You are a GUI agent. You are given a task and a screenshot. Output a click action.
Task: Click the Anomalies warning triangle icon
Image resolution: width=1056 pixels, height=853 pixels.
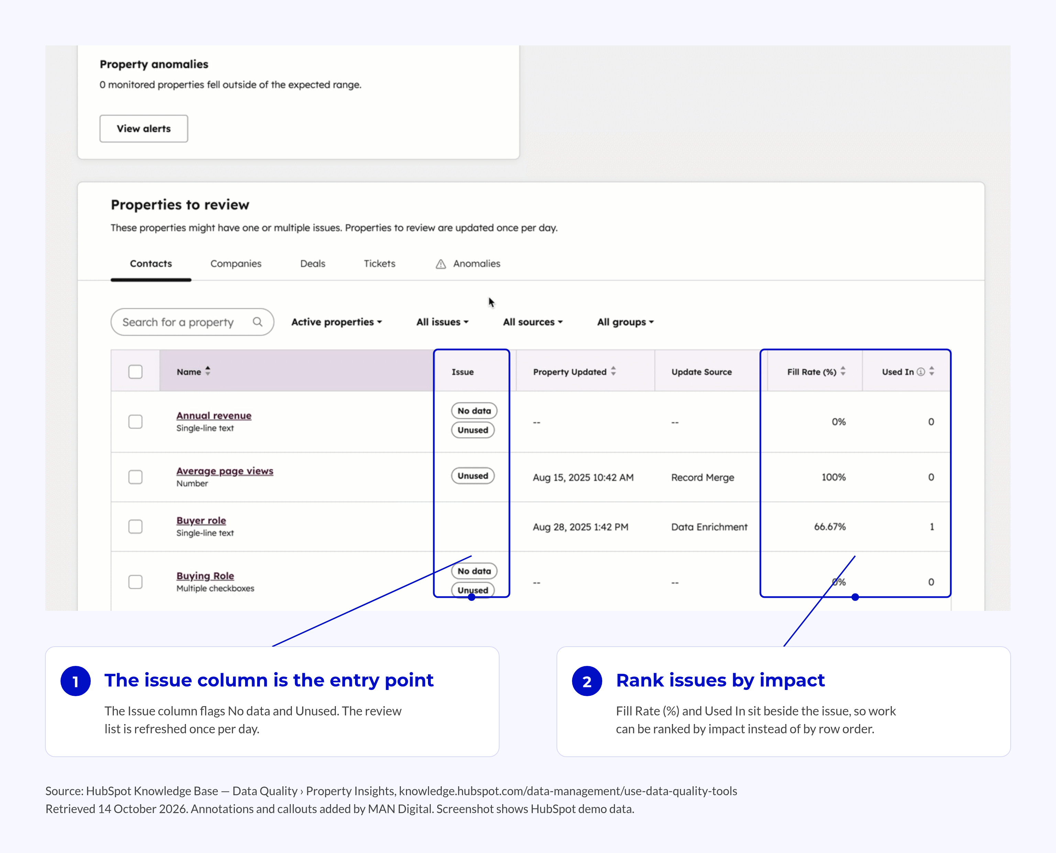coord(441,264)
